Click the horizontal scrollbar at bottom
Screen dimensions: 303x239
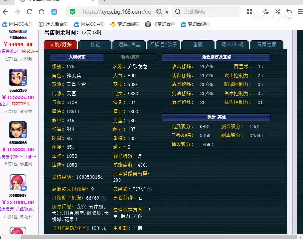(x=159, y=237)
